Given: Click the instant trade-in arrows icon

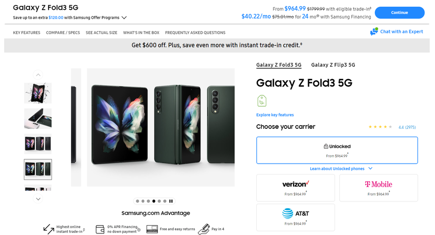Looking at the screenshot, I should 49,229.
